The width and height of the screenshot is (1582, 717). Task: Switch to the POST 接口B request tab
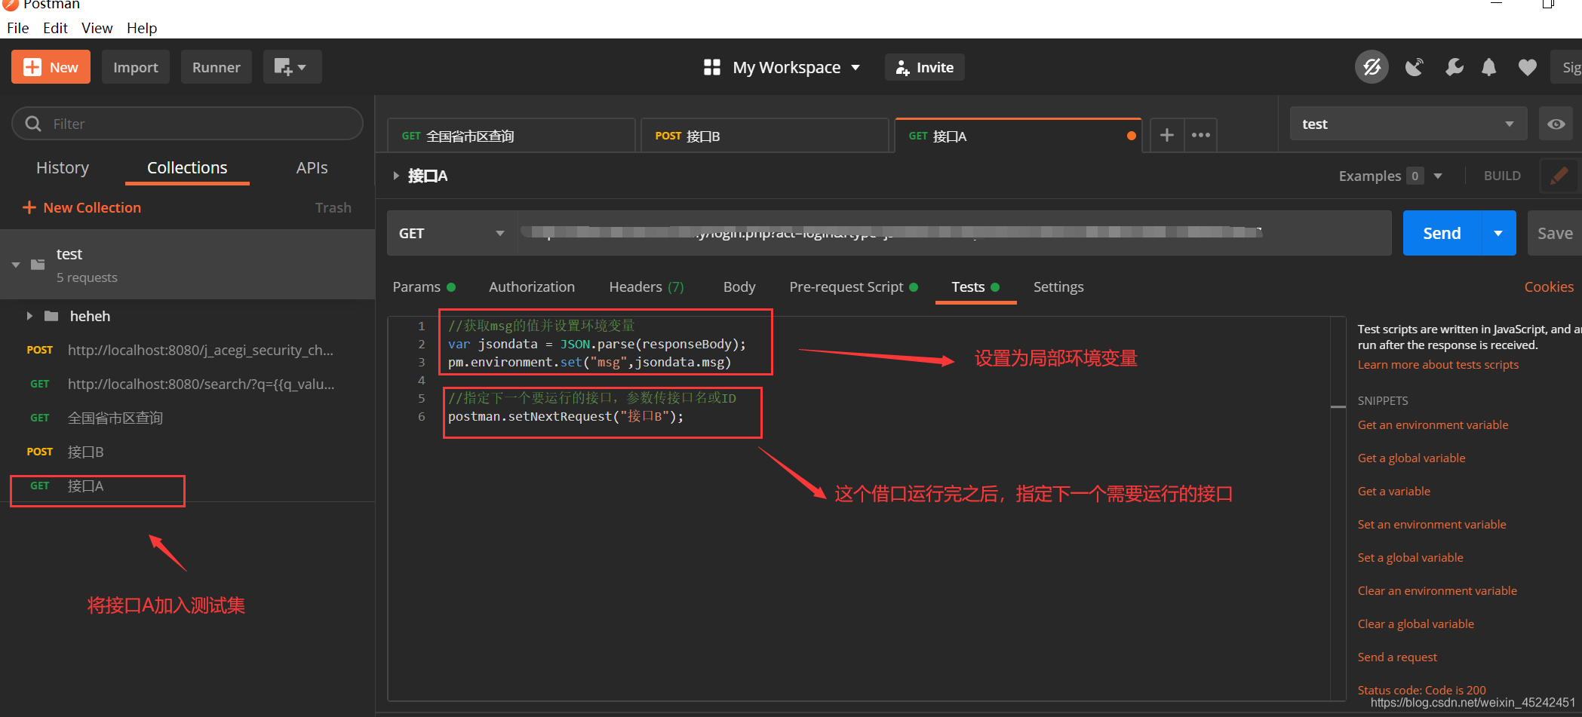(x=764, y=136)
